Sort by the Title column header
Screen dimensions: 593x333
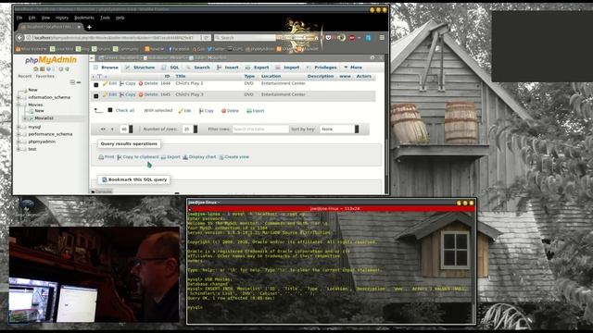coord(181,76)
